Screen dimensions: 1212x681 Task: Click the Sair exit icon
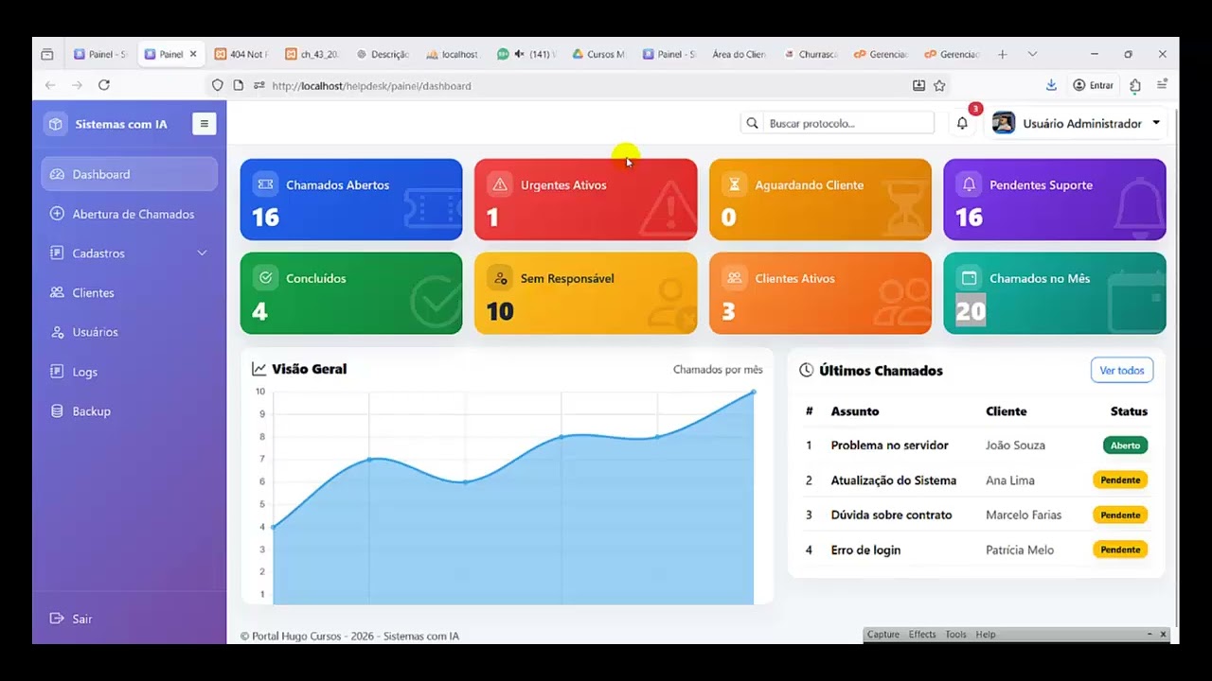[57, 619]
